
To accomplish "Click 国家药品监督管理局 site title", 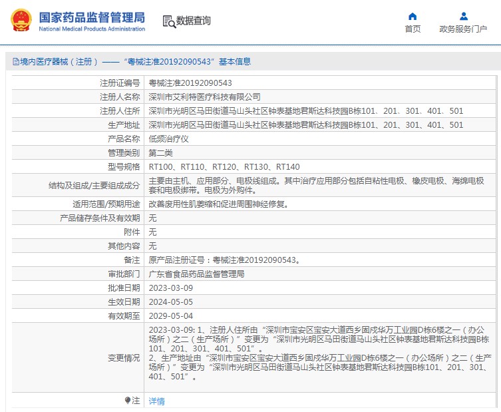I will pyautogui.click(x=92, y=17).
